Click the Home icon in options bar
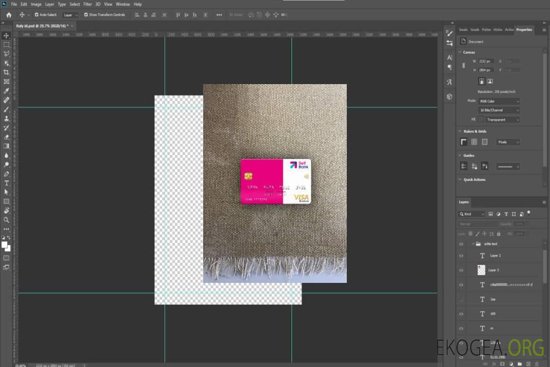This screenshot has width=550, height=367. [9, 15]
